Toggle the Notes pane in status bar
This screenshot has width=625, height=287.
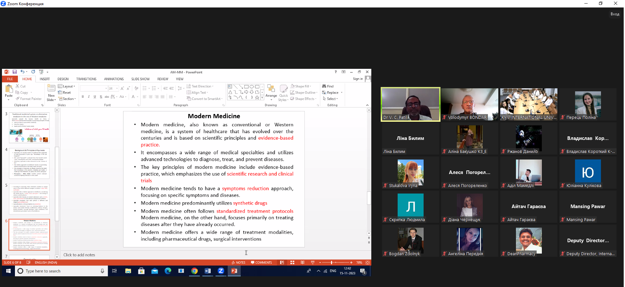238,263
